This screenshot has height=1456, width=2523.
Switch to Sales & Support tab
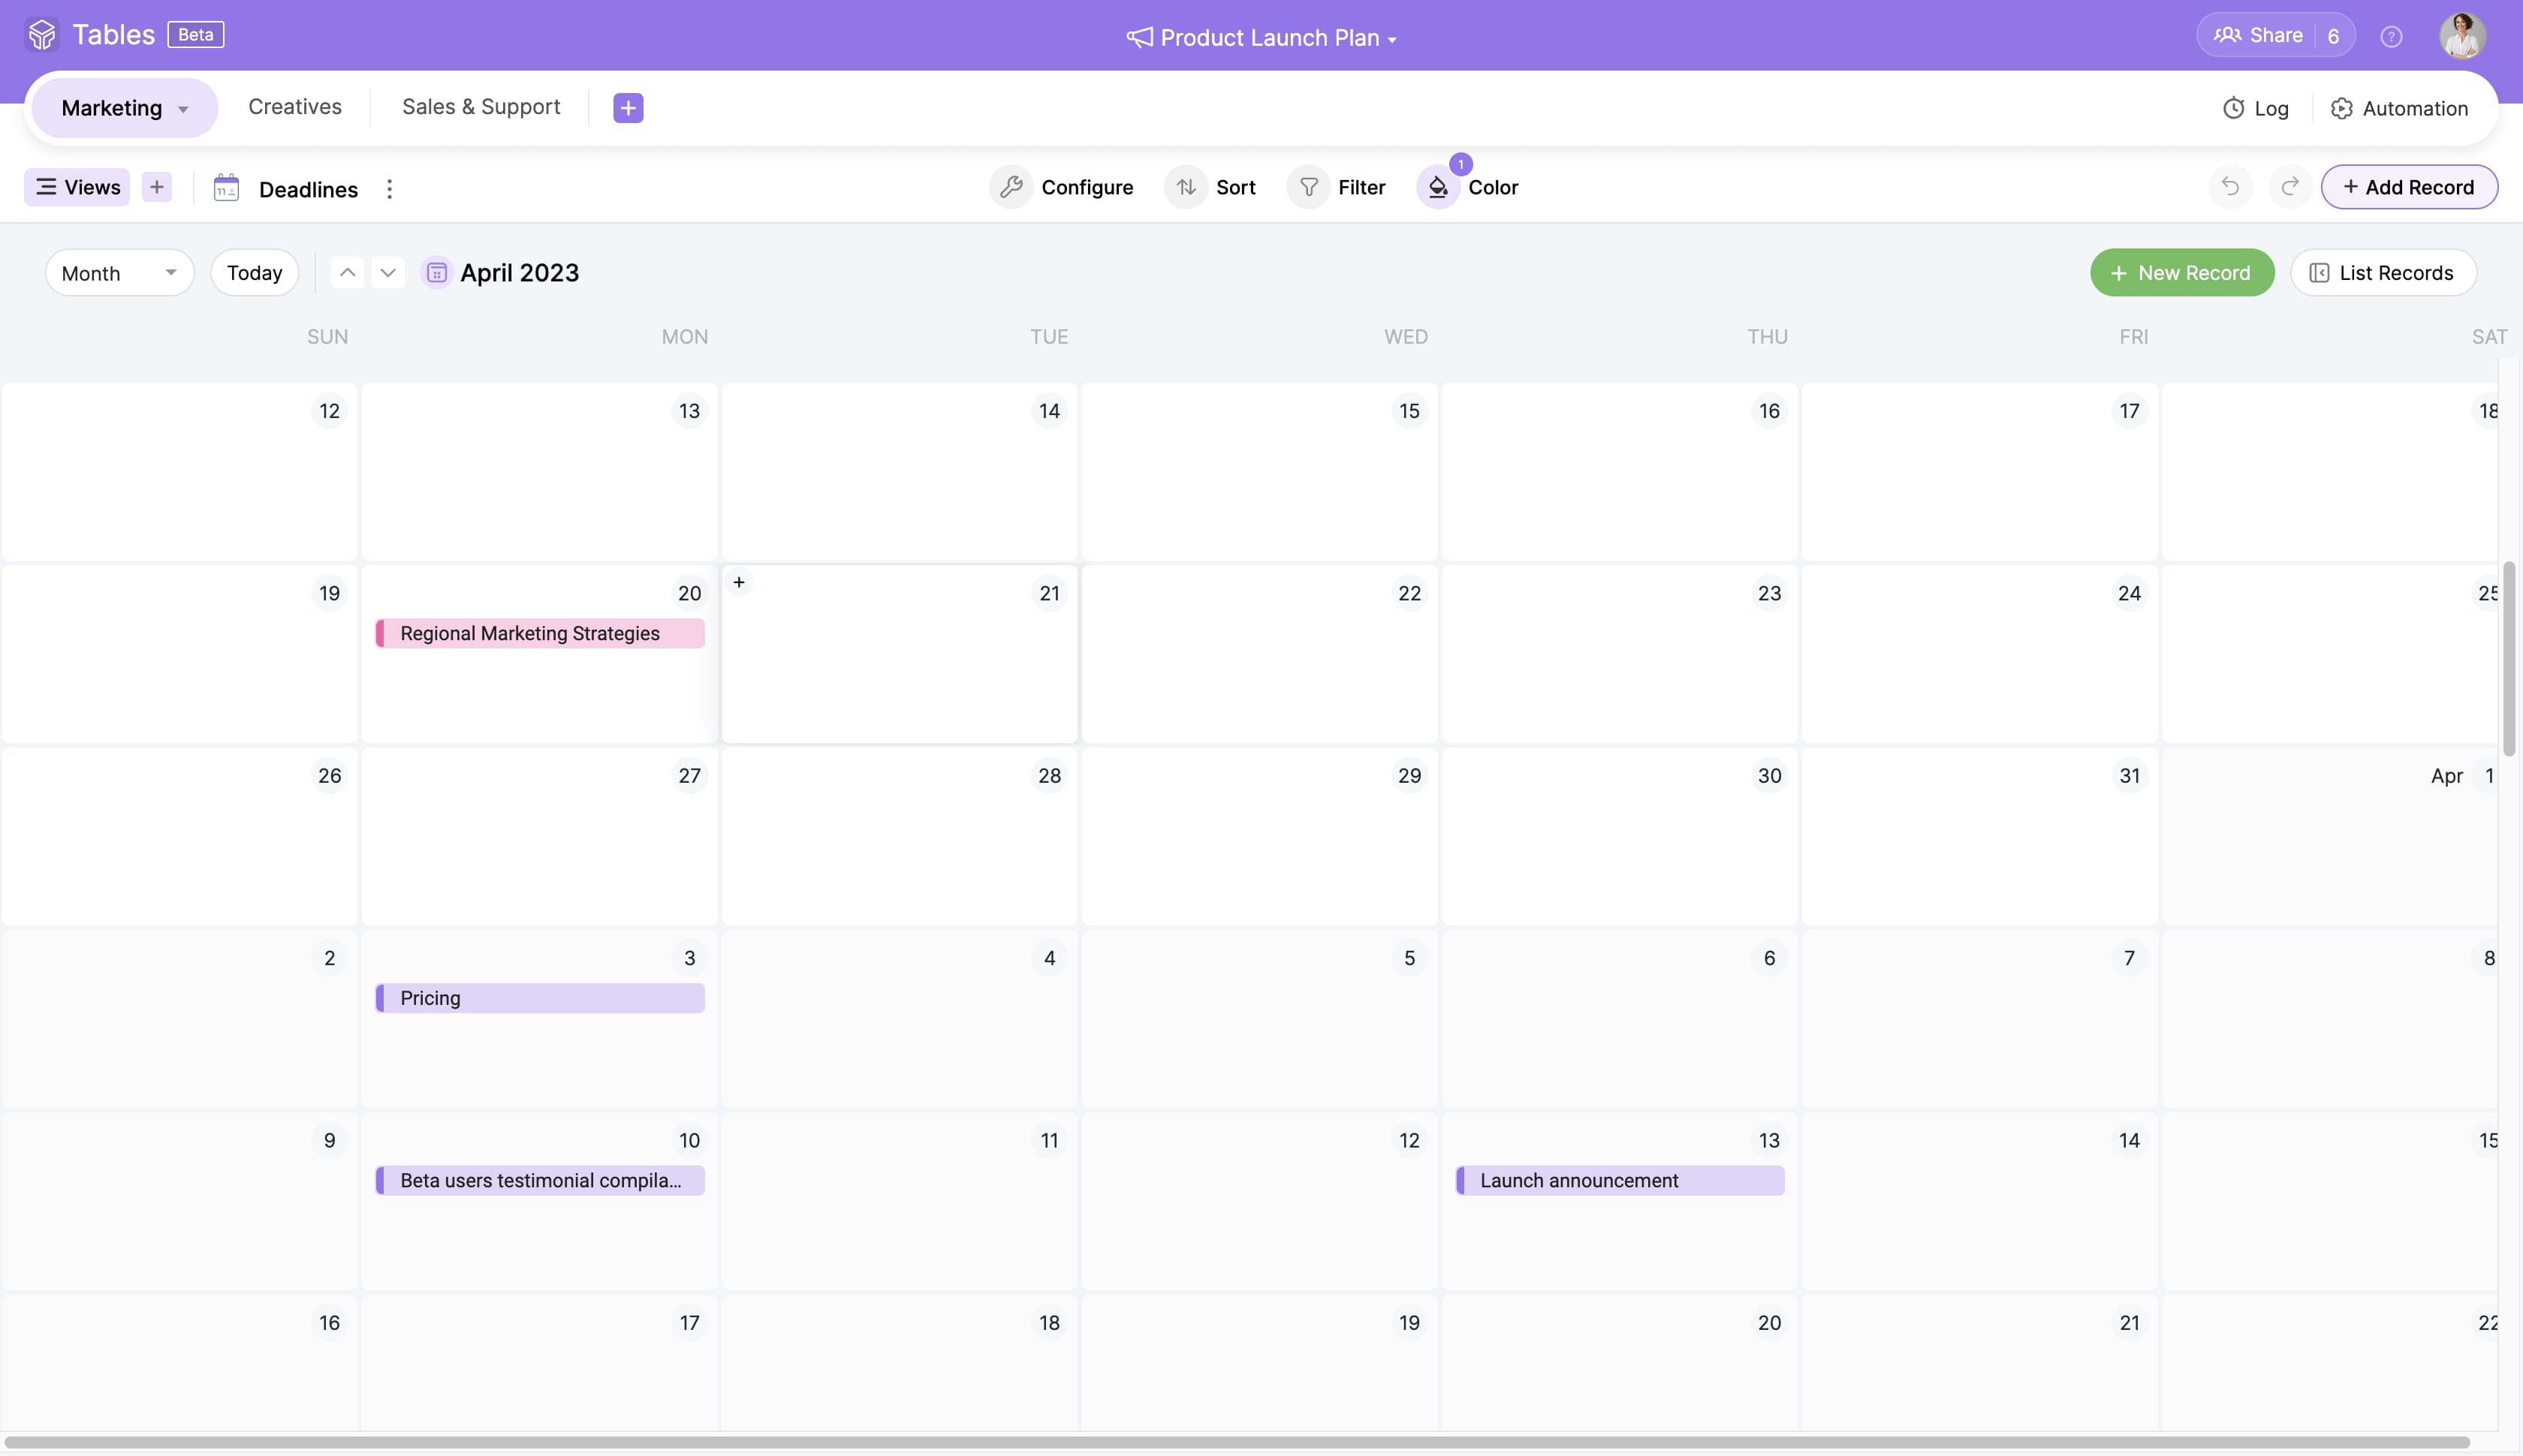[x=480, y=107]
